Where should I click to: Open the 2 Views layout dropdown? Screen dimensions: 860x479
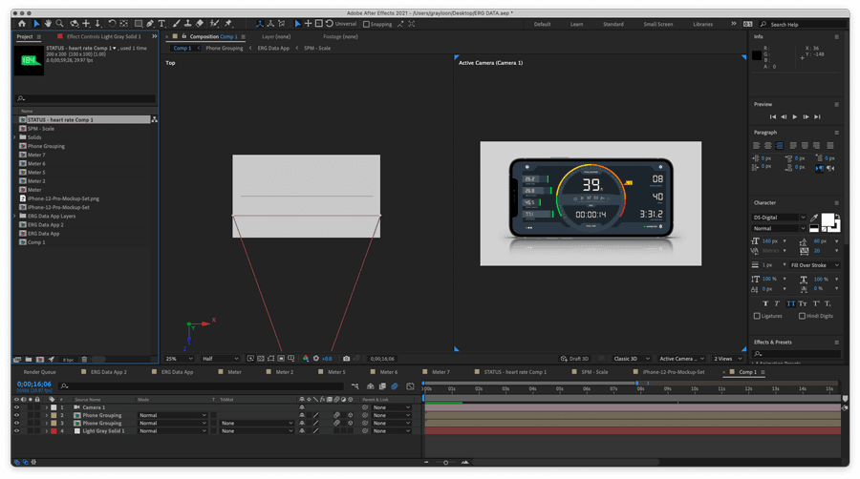coord(728,359)
